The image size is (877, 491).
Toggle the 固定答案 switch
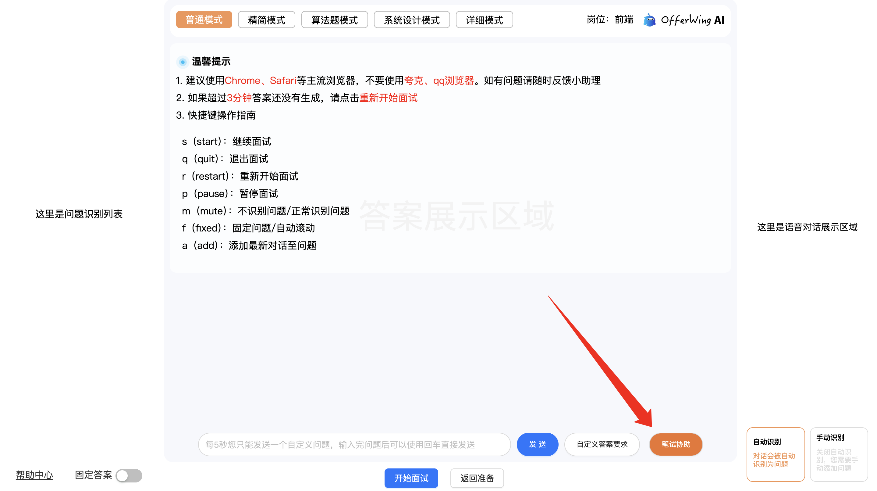click(x=129, y=475)
